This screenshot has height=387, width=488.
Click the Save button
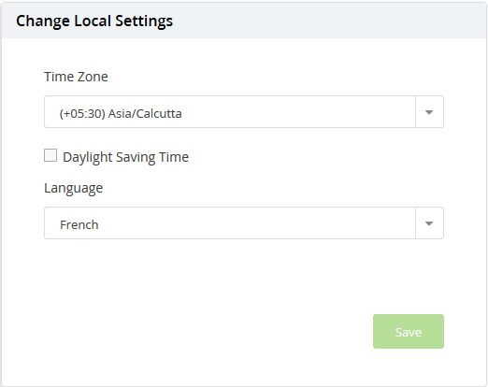click(409, 332)
